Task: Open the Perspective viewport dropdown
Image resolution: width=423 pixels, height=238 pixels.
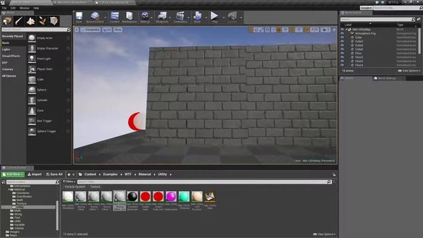Action: [91, 30]
